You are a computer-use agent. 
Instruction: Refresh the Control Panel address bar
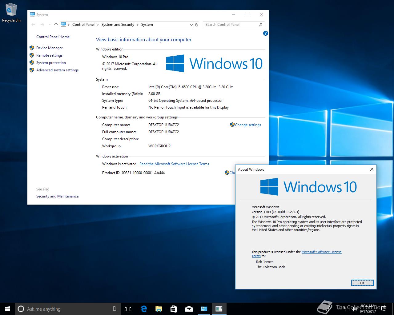point(197,25)
